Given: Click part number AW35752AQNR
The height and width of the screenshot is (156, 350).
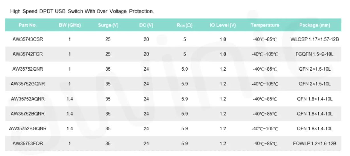Looking at the screenshot, I should (x=28, y=99).
